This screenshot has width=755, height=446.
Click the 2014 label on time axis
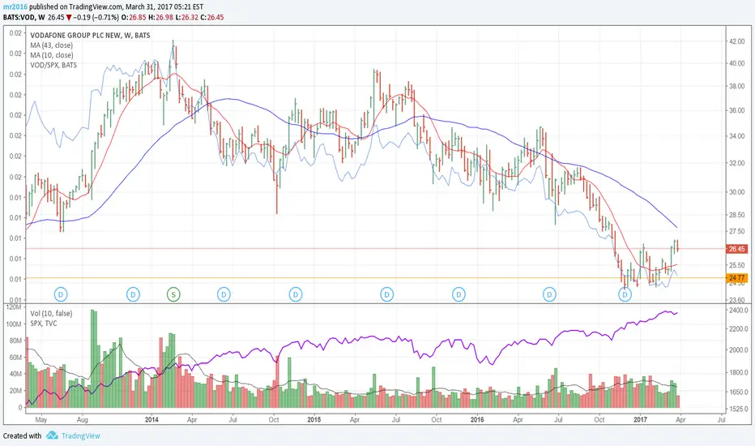(x=151, y=419)
